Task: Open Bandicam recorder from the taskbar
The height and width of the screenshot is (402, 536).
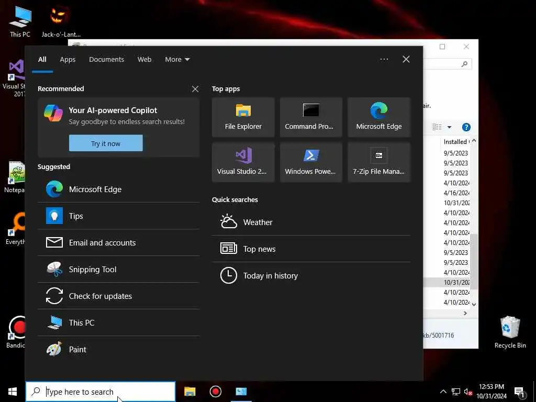Action: 215,392
